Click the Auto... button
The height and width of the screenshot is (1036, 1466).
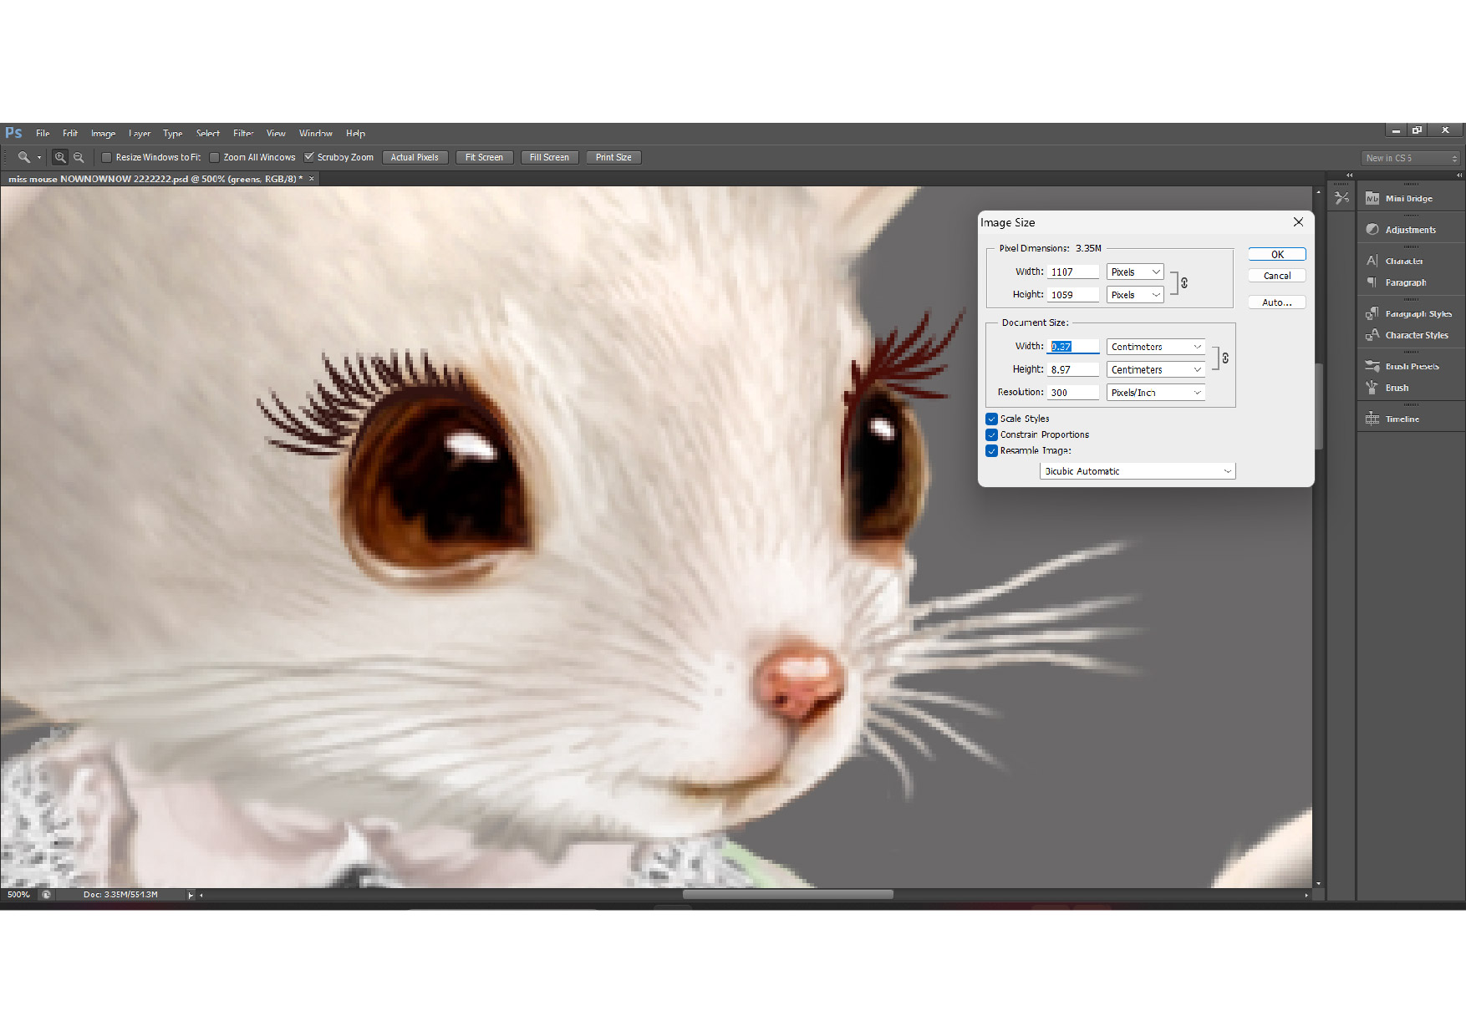click(x=1277, y=302)
